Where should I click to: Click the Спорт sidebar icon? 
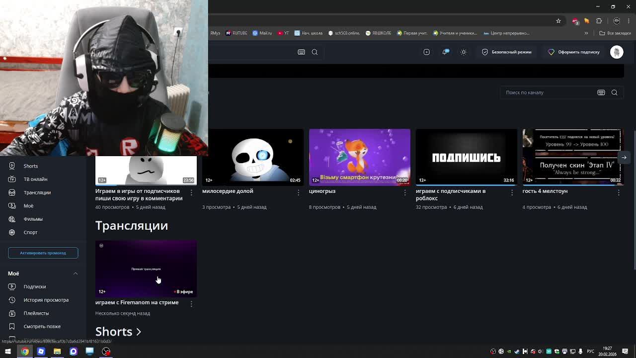pyautogui.click(x=12, y=232)
